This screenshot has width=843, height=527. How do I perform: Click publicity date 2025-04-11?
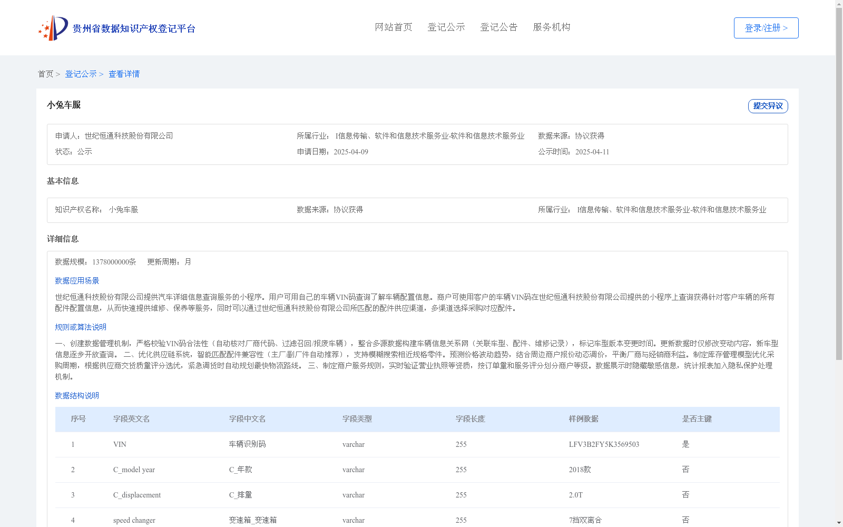tap(592, 152)
